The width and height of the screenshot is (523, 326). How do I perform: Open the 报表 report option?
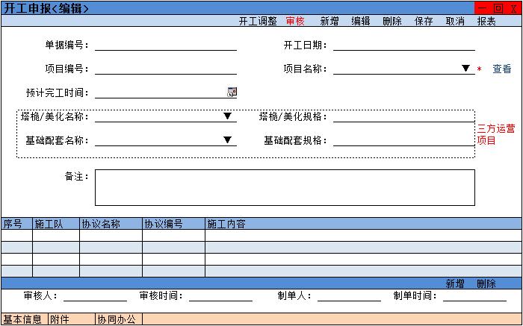[486, 21]
